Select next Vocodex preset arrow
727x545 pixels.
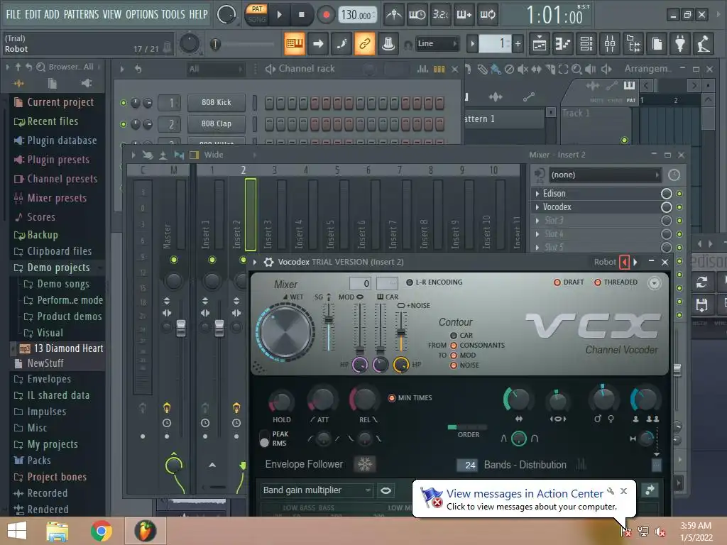635,263
